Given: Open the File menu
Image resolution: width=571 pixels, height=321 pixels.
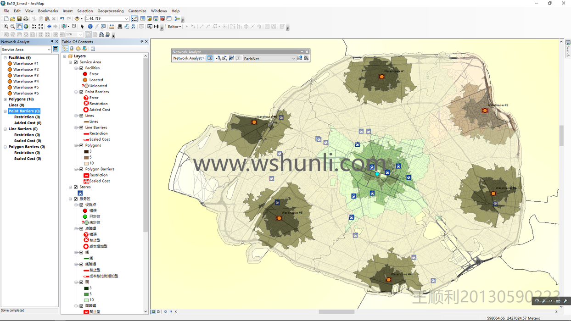Looking at the screenshot, I should tap(6, 11).
